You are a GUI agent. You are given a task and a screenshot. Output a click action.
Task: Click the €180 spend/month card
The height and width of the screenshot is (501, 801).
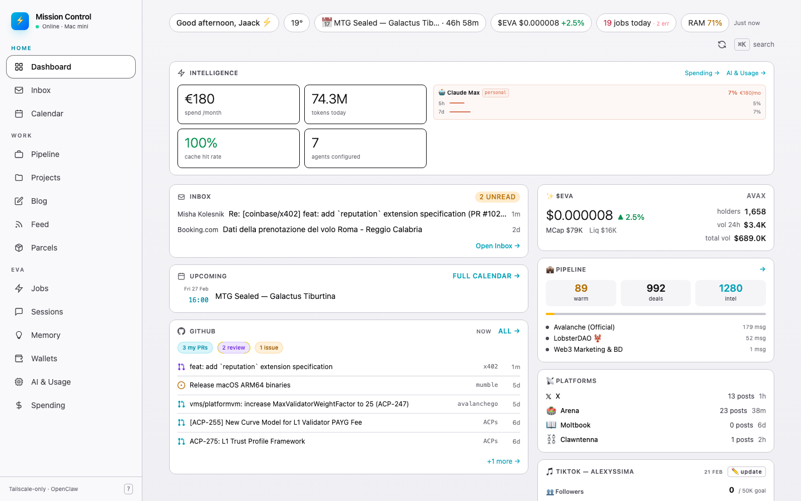pyautogui.click(x=239, y=104)
